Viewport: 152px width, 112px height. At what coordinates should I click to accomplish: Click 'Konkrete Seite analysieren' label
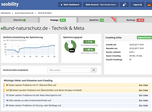point(16,70)
